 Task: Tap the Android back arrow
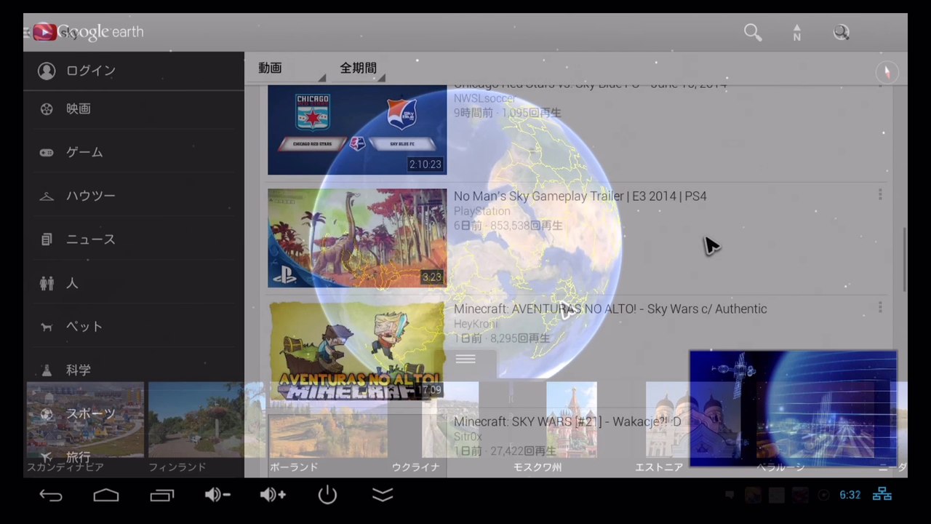click(50, 496)
